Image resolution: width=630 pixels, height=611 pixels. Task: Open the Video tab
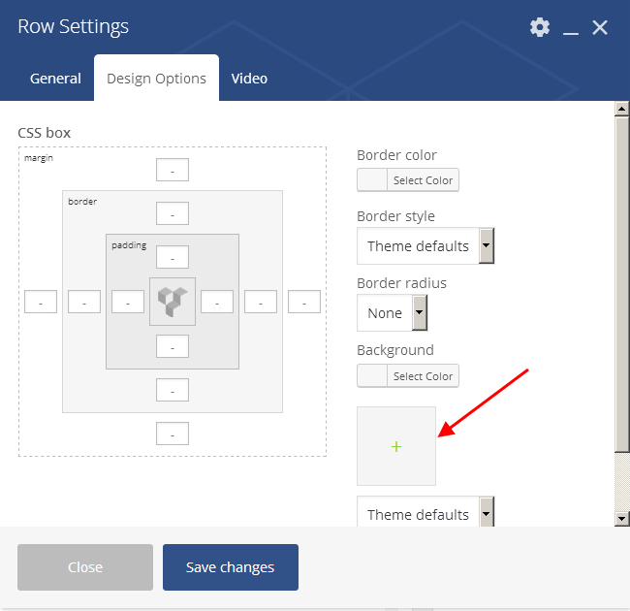click(249, 79)
